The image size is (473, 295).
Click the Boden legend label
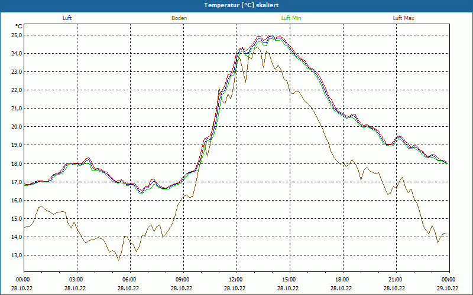pyautogui.click(x=179, y=18)
